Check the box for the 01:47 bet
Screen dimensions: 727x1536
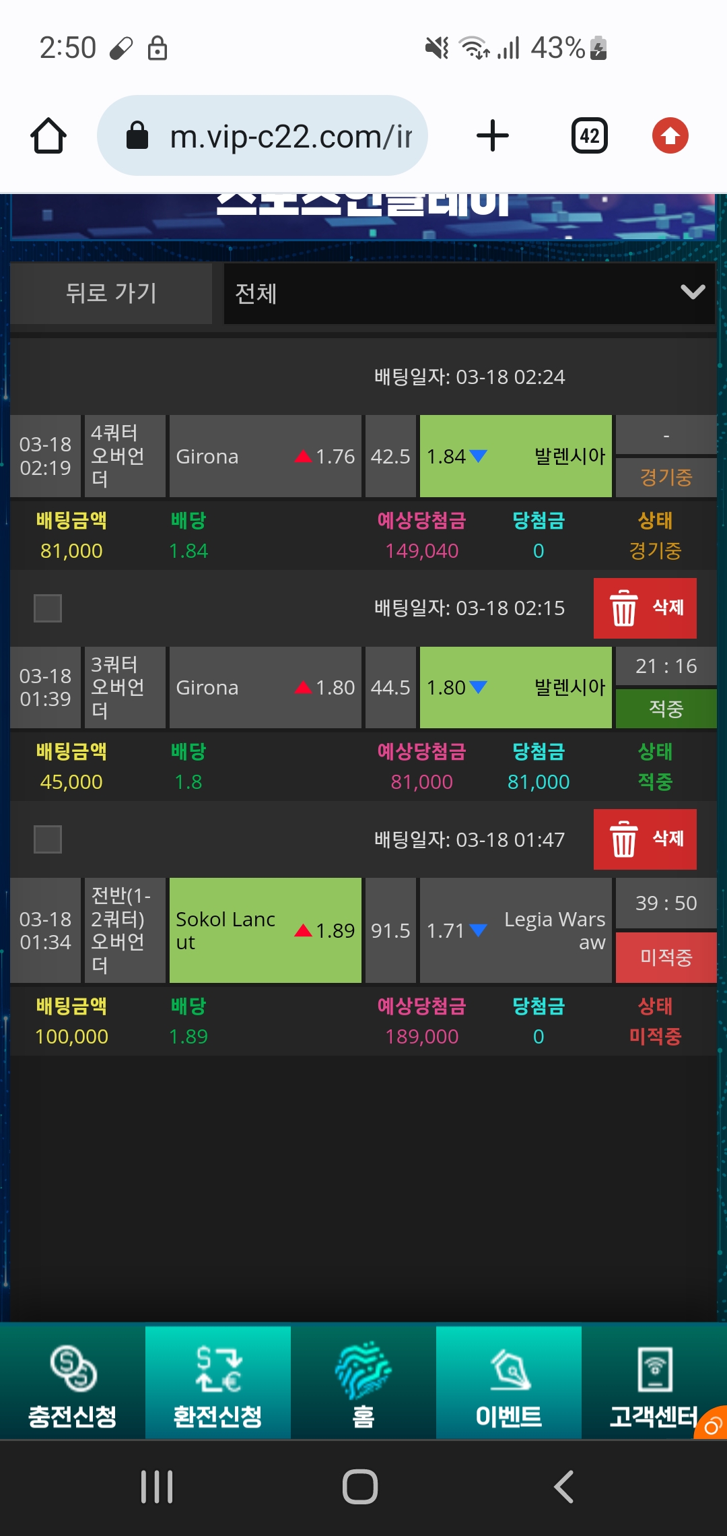tap(48, 839)
